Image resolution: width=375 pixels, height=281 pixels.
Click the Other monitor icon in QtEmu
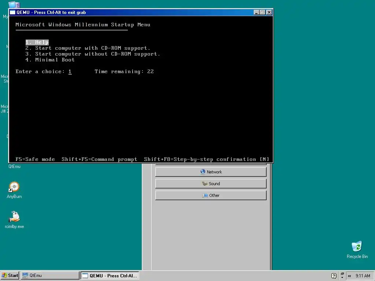coord(205,195)
